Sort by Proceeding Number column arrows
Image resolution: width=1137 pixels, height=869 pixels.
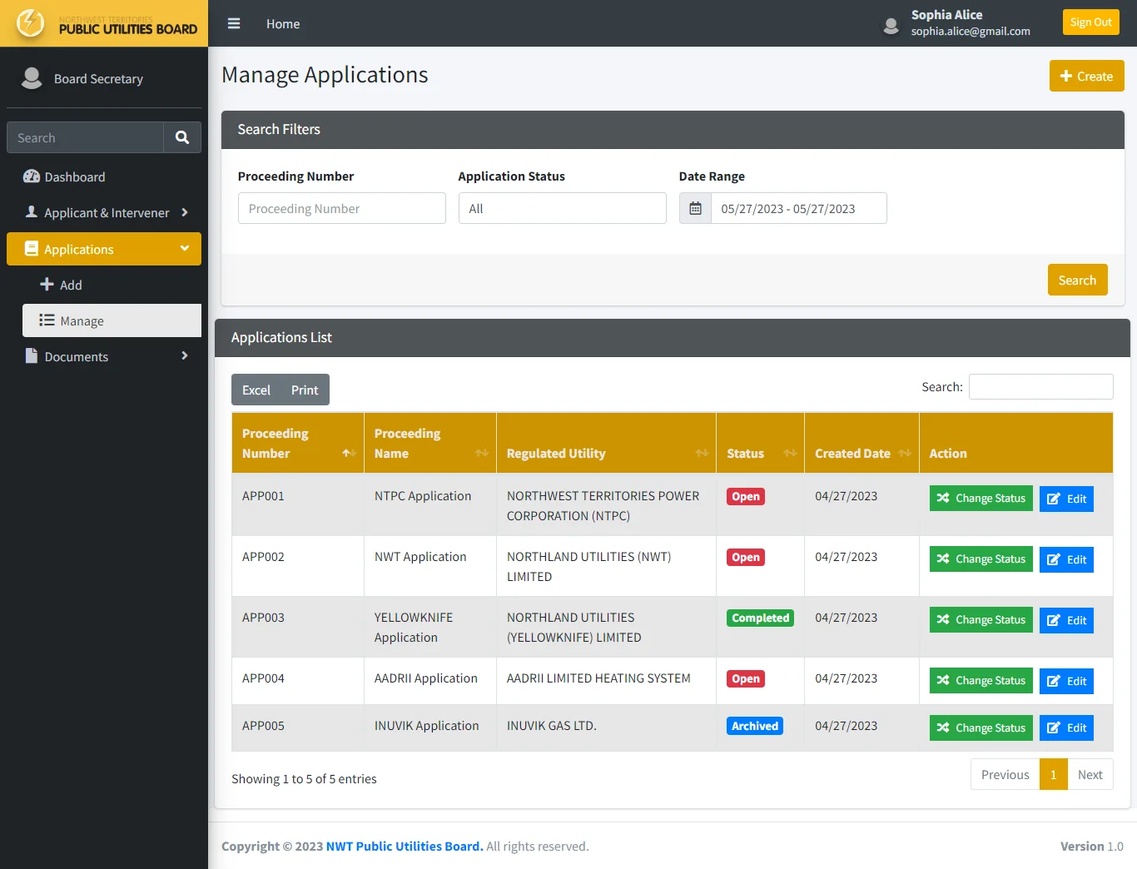(349, 453)
